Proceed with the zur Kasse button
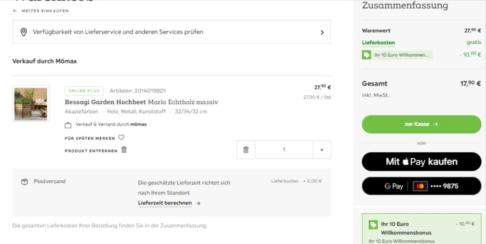This screenshot has width=486, height=244. coord(421,124)
